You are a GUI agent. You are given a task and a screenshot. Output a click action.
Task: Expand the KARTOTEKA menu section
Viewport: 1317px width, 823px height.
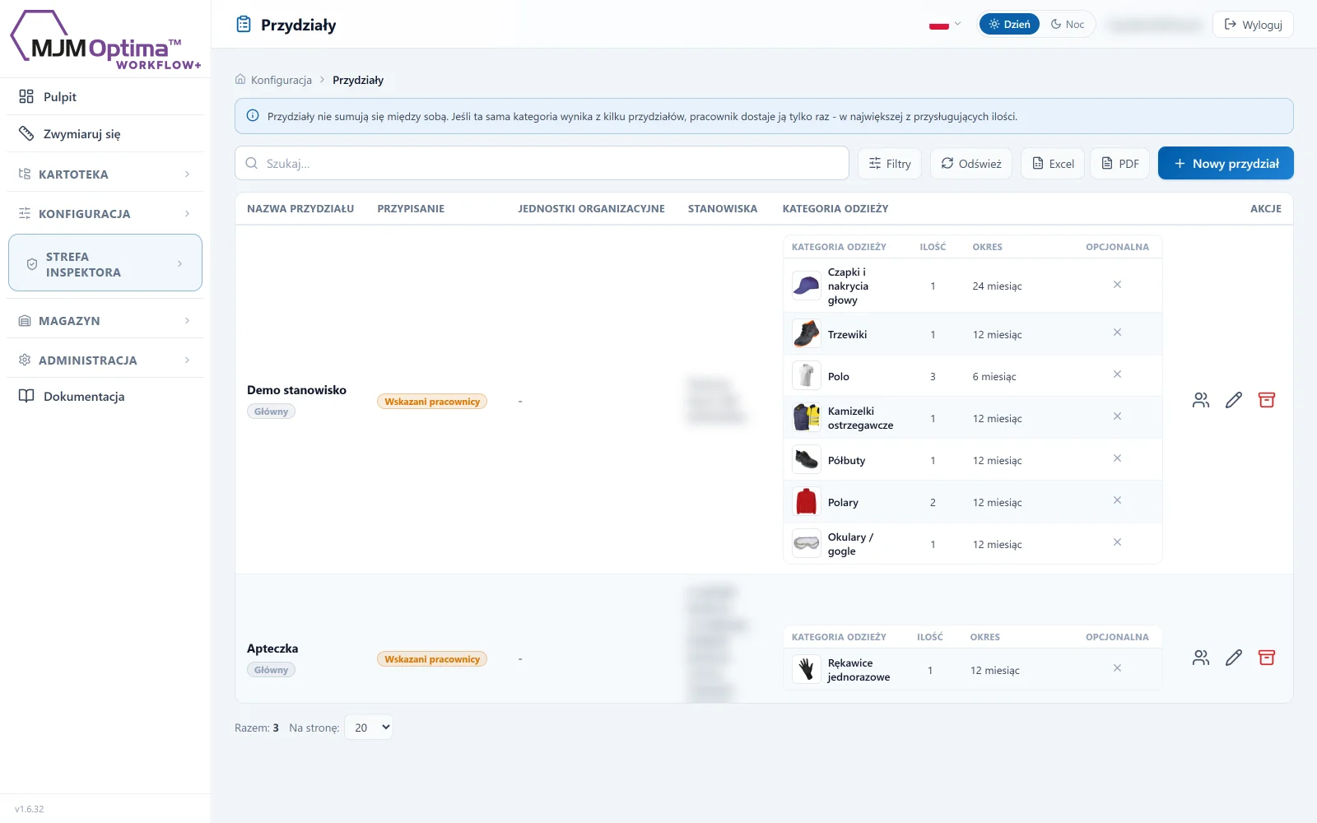point(105,174)
